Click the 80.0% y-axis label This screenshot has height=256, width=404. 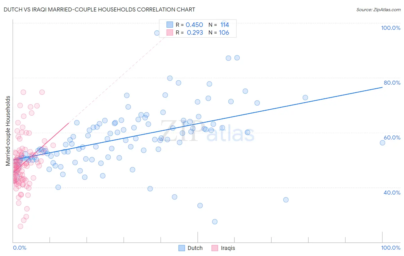tap(392, 83)
